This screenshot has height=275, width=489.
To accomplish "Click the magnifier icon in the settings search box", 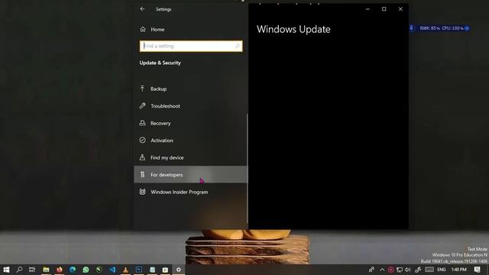I will 237,46.
